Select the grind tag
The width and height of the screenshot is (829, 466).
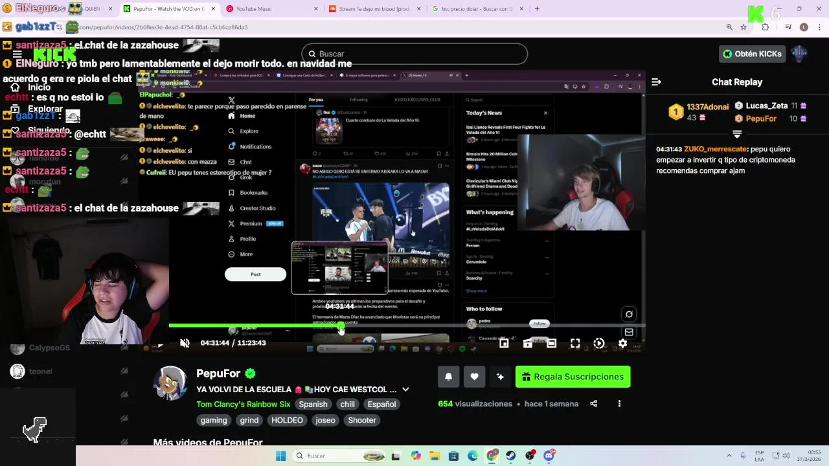(x=249, y=421)
